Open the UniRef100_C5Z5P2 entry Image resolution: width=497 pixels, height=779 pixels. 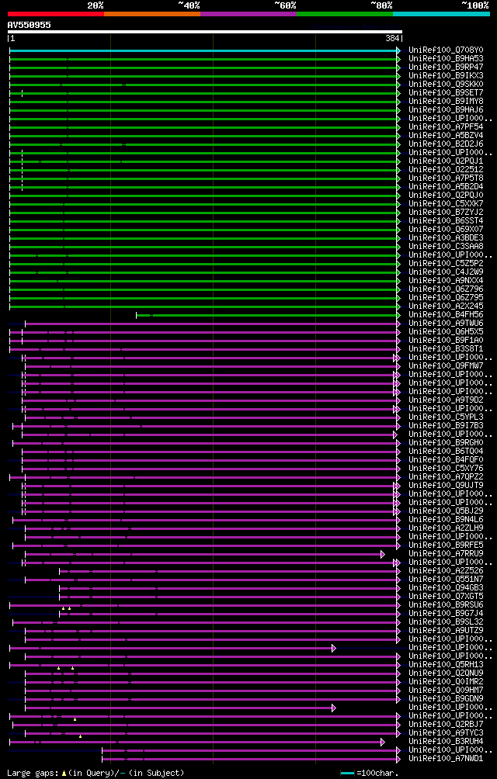446,263
